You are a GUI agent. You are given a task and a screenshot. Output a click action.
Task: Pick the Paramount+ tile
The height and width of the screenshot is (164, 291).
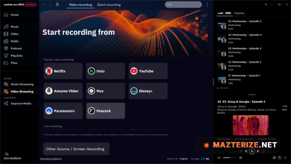point(63,111)
